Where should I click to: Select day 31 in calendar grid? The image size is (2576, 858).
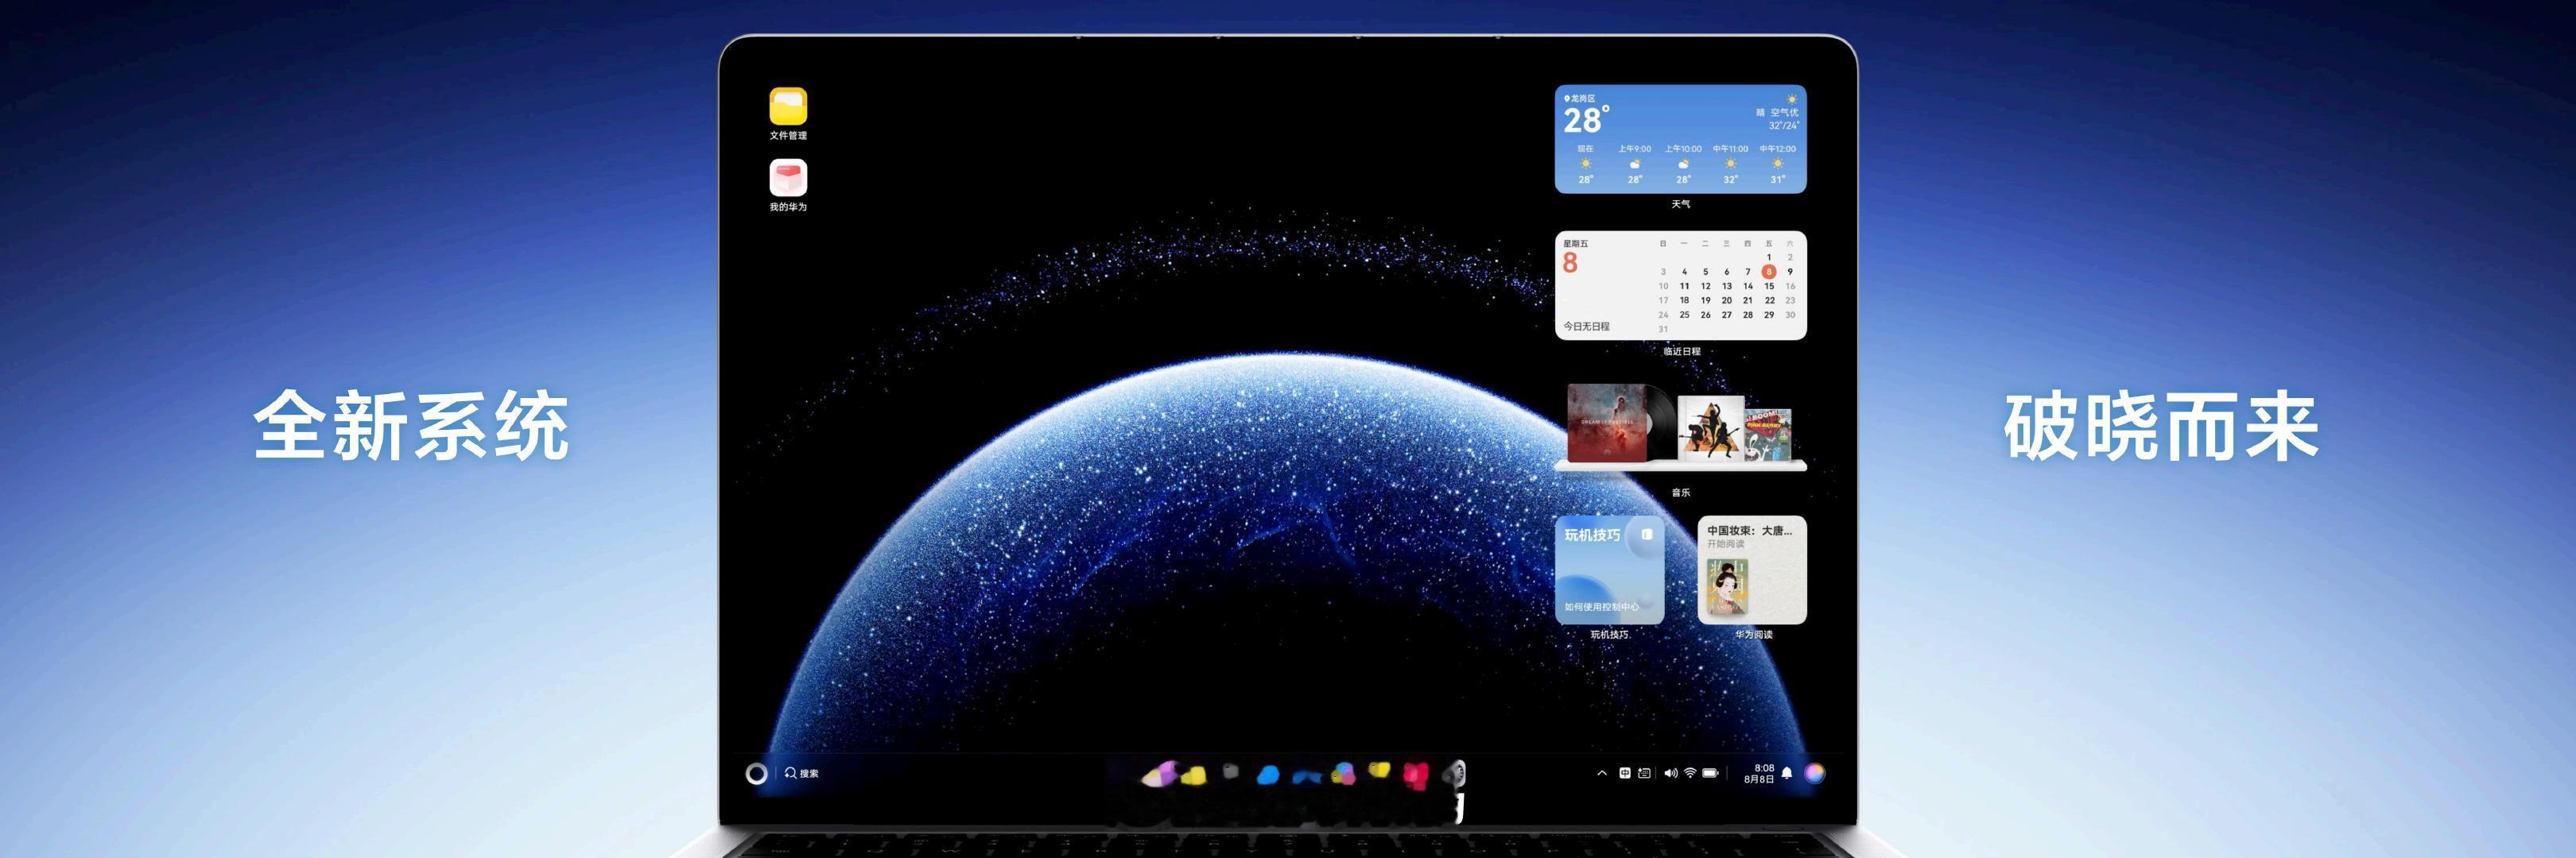(1663, 329)
